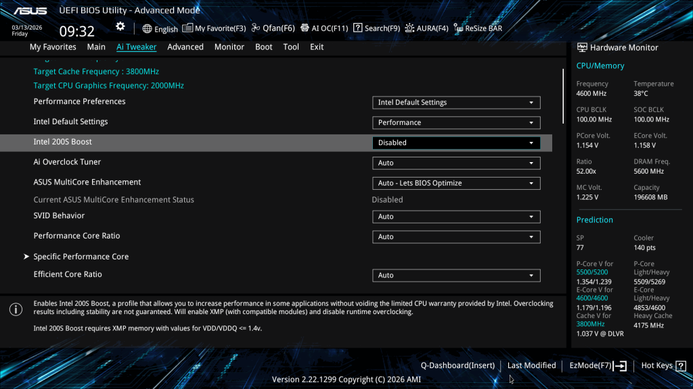This screenshot has height=389, width=693.
Task: Open ASUS MultiCore Enhancement dropdown
Action: pos(456,183)
